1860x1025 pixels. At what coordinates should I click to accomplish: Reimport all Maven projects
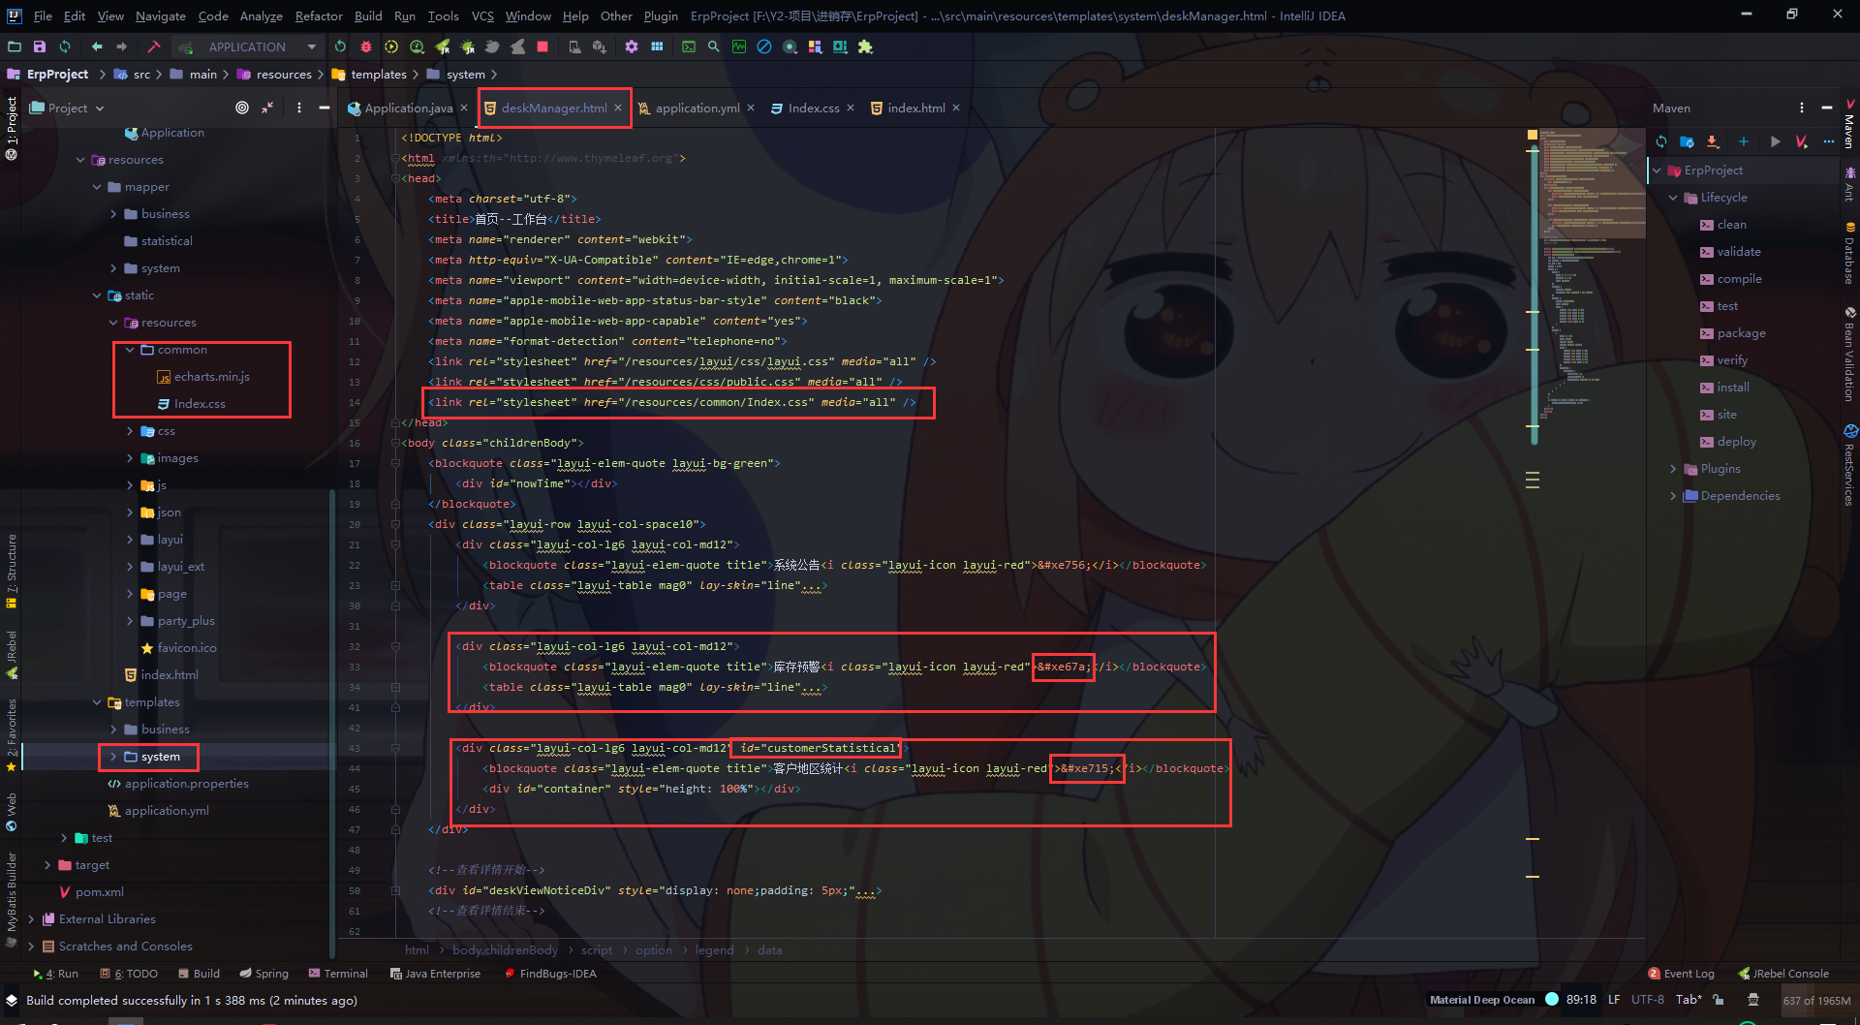(1661, 141)
